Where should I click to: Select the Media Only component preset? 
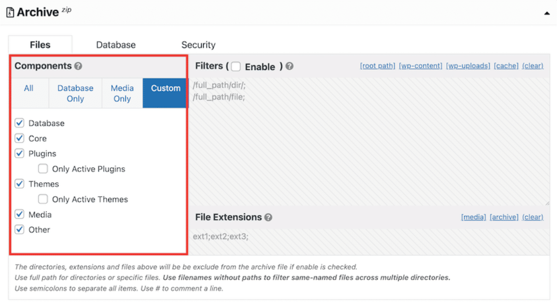click(122, 93)
